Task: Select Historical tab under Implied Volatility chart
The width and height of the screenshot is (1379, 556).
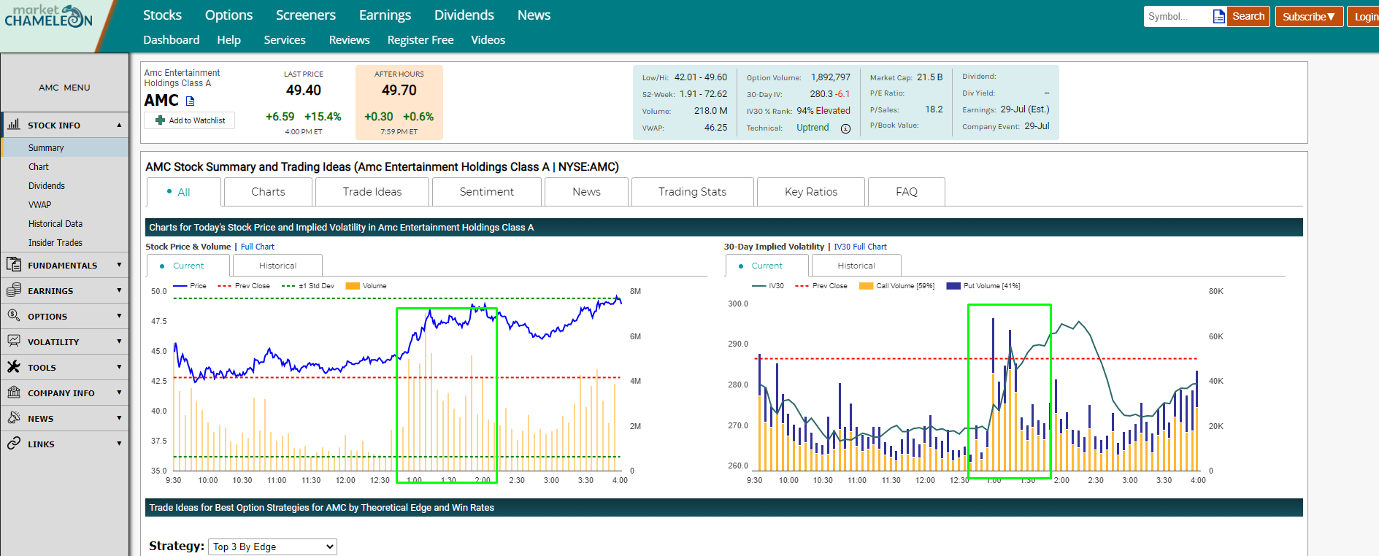Action: (x=856, y=266)
